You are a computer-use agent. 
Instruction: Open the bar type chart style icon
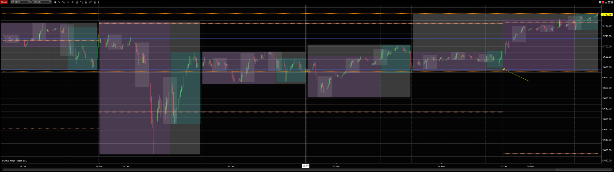55,2
